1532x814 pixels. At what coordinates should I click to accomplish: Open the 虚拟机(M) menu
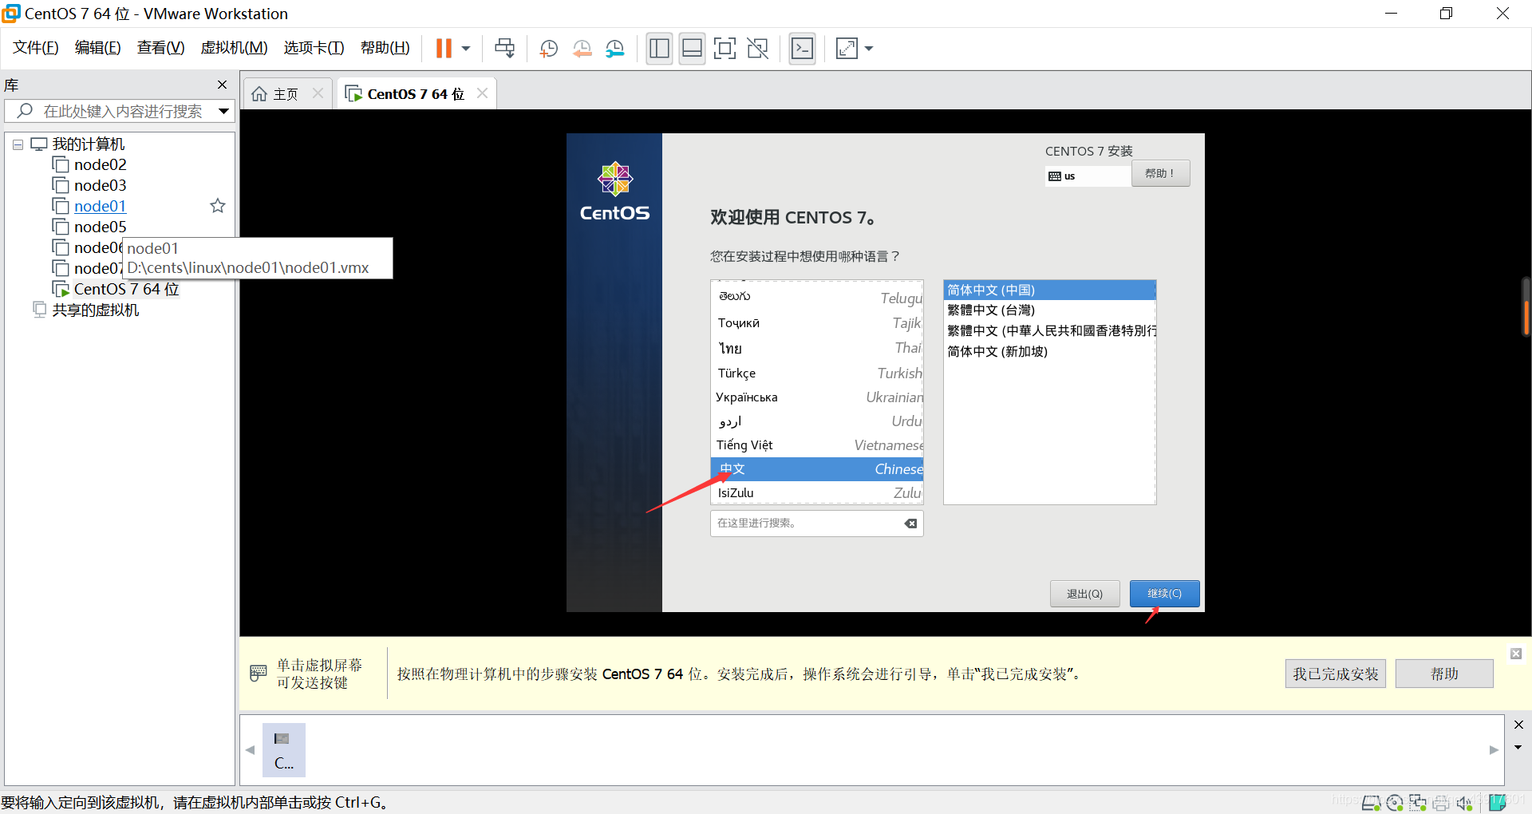(234, 48)
